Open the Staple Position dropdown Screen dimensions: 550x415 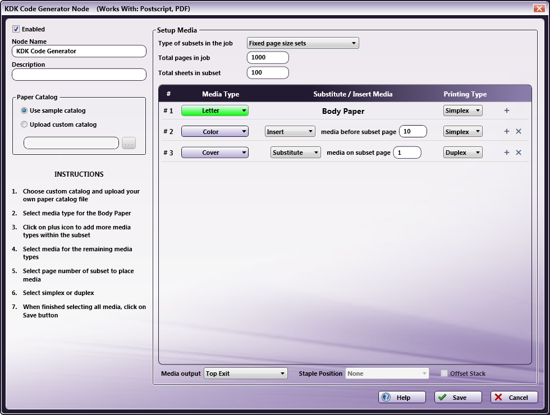tap(387, 374)
